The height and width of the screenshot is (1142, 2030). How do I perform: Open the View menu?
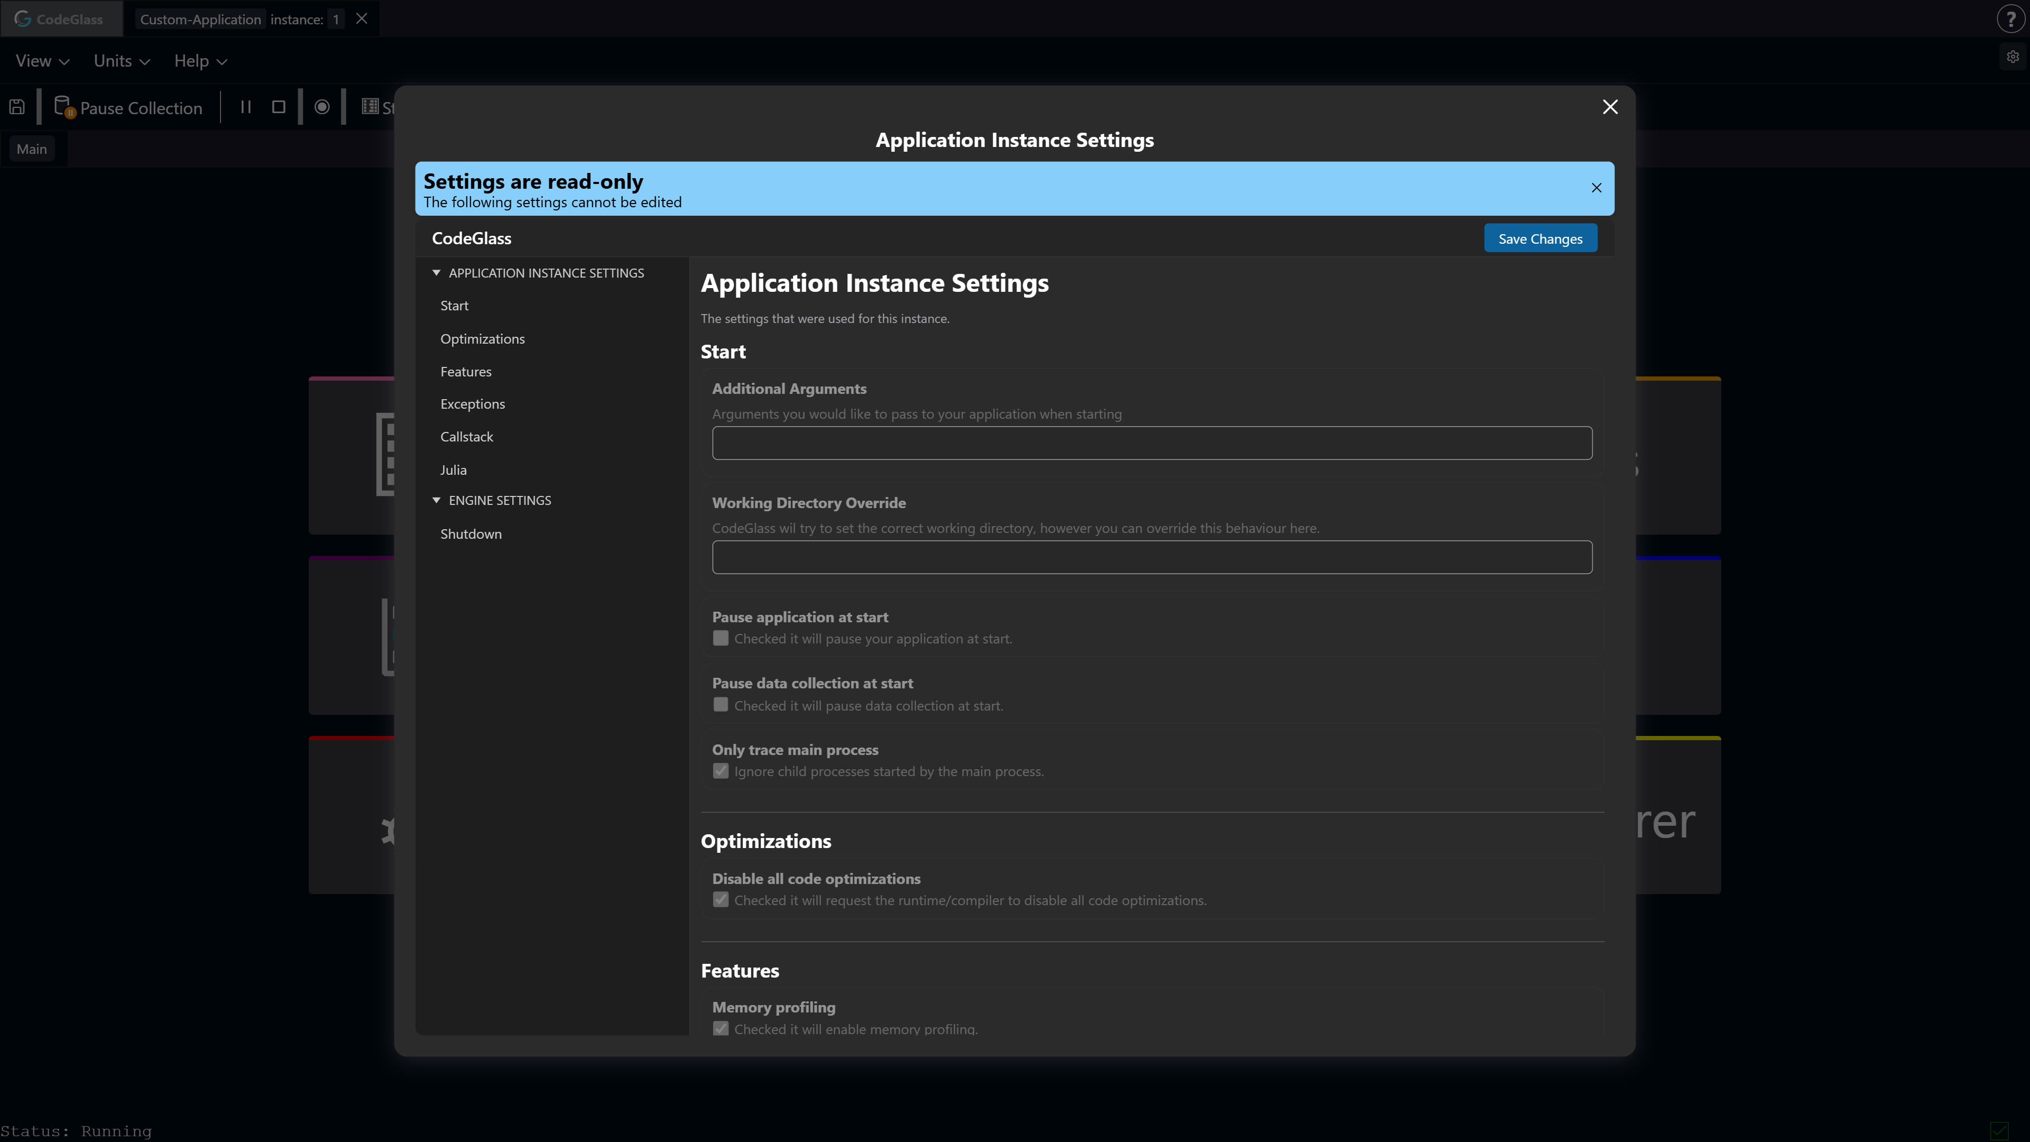[x=41, y=61]
